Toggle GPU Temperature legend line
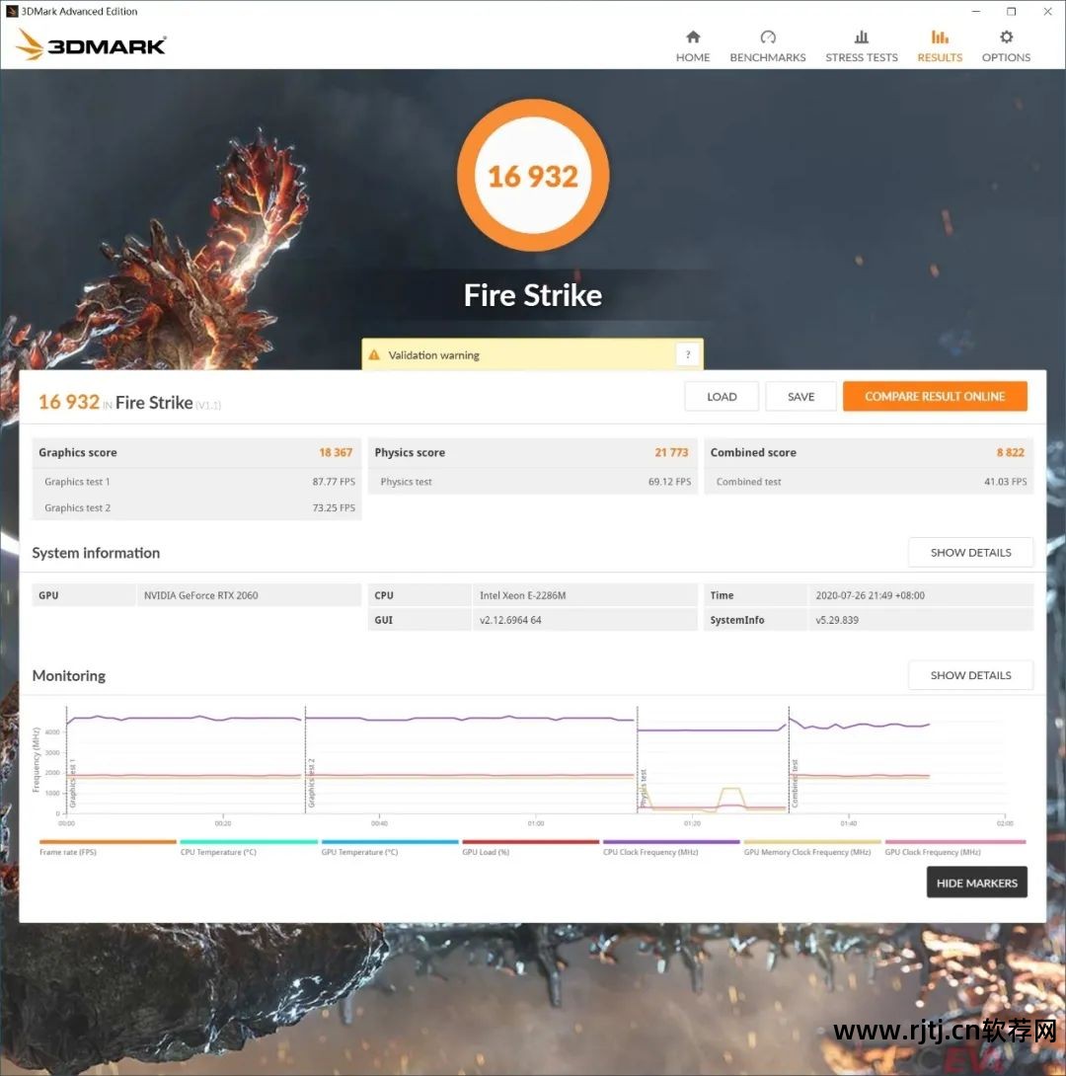 (x=390, y=848)
